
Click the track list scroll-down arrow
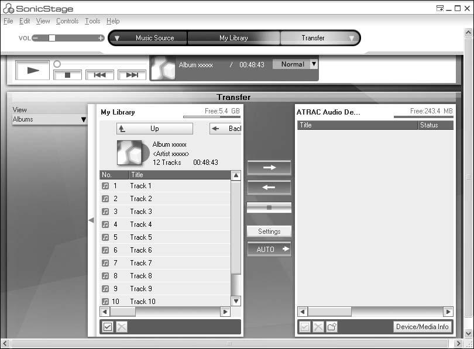236,301
